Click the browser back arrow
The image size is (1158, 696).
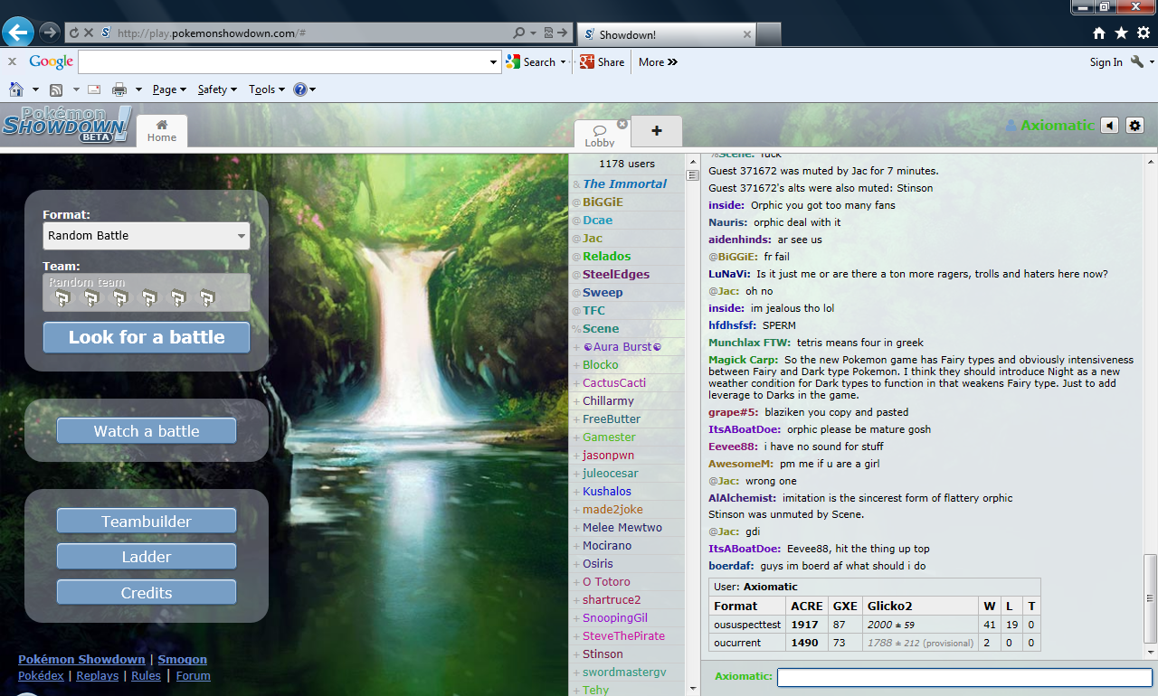[x=18, y=33]
